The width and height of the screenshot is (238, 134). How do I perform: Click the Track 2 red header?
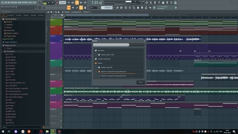click(x=56, y=30)
